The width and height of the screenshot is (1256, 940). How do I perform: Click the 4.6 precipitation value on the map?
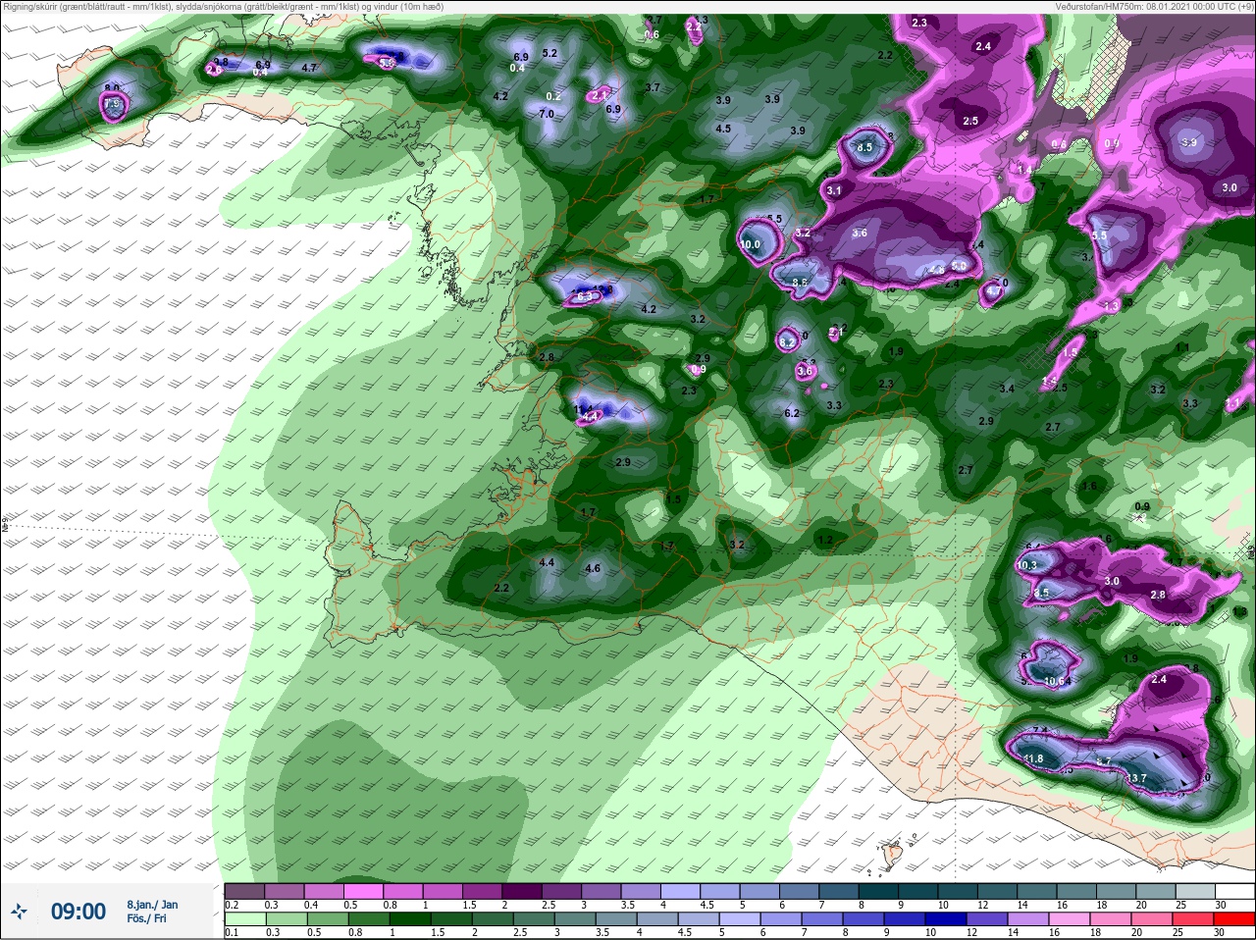click(592, 568)
